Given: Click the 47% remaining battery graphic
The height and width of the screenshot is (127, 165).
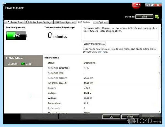Looking at the screenshot, I should pos(16,36).
